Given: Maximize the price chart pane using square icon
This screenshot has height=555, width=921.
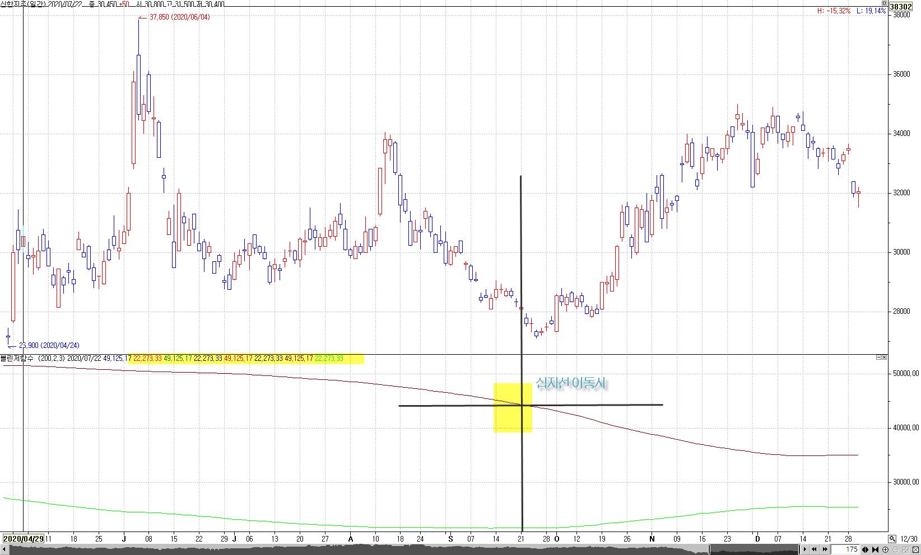Looking at the screenshot, I should [x=884, y=3].
